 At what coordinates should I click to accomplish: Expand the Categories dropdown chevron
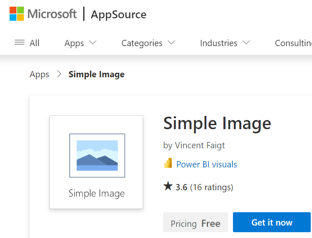point(171,42)
